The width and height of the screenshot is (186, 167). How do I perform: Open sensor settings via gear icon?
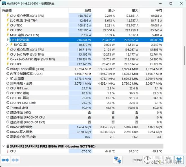[169, 160]
